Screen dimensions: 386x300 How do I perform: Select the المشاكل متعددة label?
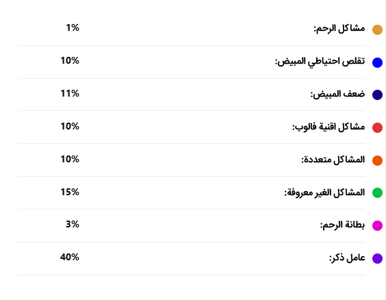click(333, 160)
